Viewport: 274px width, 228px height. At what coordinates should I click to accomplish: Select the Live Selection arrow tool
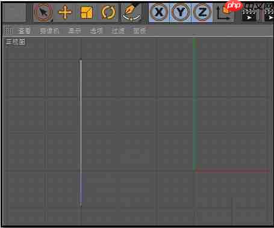point(43,13)
